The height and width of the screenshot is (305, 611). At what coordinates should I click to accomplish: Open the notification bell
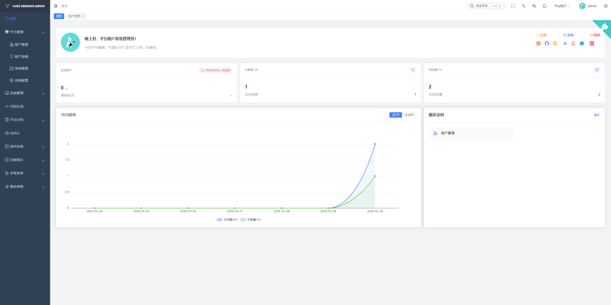point(545,6)
